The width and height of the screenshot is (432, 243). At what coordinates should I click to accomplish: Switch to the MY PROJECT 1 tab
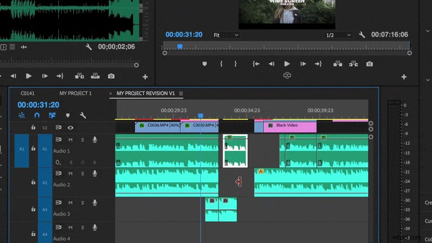[75, 93]
